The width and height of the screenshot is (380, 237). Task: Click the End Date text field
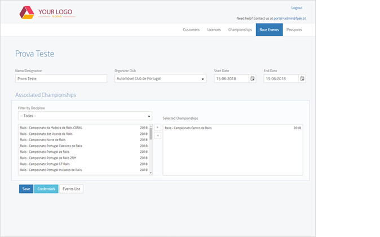[x=281, y=78]
